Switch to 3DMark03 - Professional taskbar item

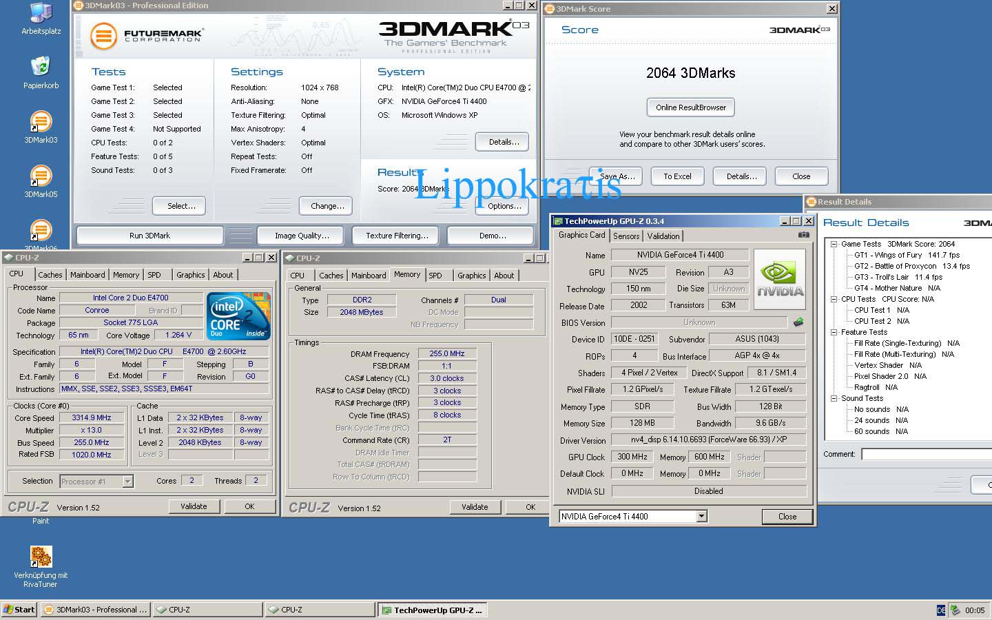point(95,610)
